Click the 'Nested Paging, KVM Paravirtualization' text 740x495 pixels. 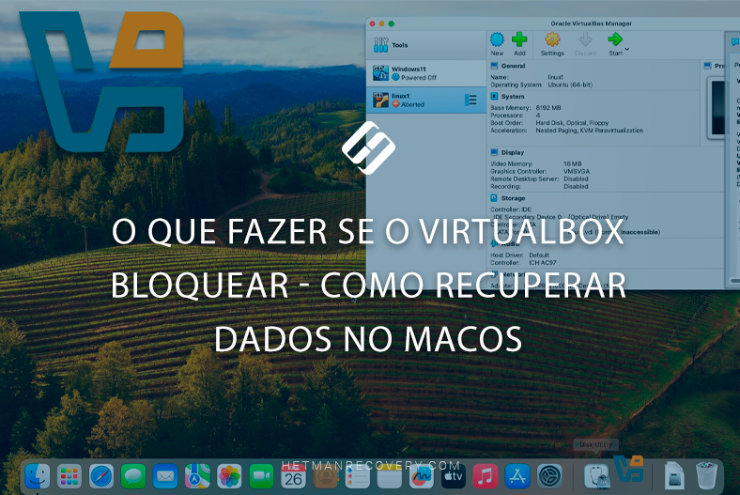coord(590,131)
